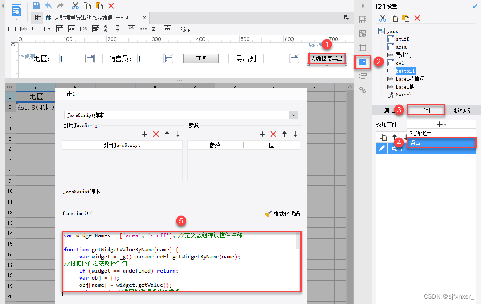Screen dimensions: 481x304
Task: Select the combo box widget icon
Action: (48, 29)
